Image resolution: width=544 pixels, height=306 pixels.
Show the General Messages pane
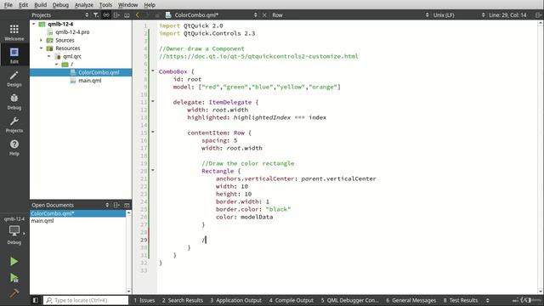point(411,300)
